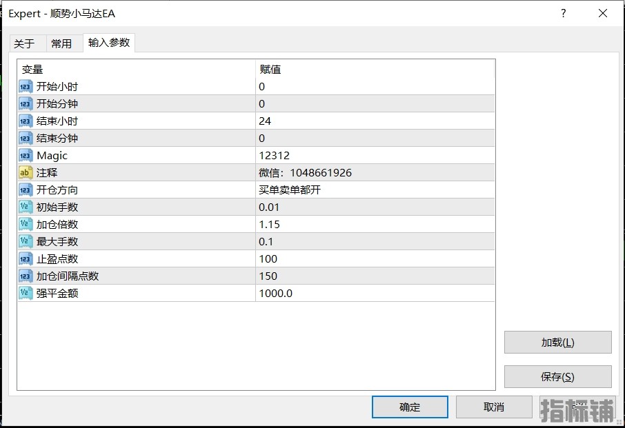Open the help question mark button

pos(563,13)
